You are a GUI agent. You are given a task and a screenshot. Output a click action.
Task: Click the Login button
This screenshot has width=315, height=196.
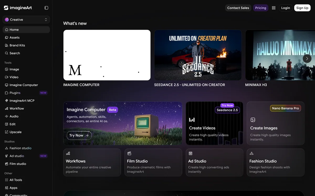coord(286,8)
